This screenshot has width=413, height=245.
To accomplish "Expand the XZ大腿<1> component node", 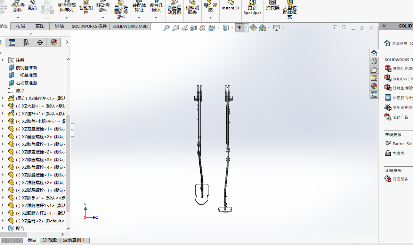I will click(x=3, y=106).
